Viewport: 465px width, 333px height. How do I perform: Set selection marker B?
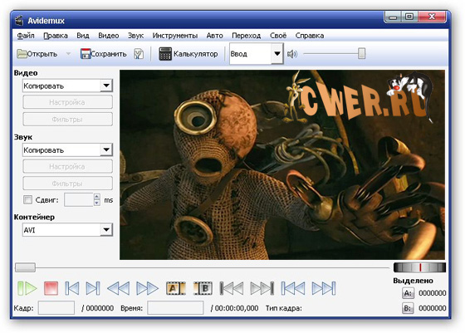pyautogui.click(x=203, y=288)
